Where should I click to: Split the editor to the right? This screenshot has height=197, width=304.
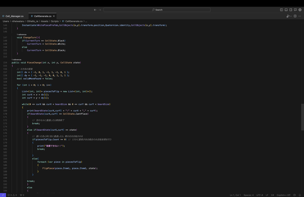(295, 16)
